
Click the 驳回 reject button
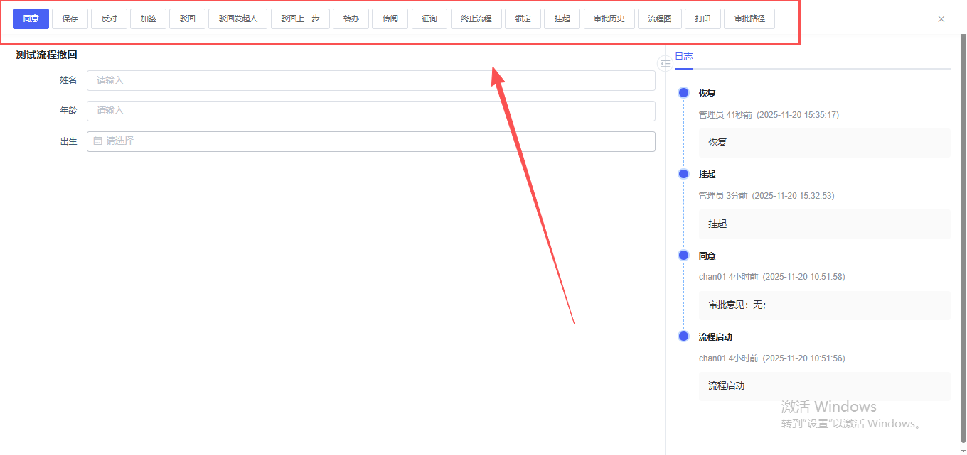tap(187, 18)
